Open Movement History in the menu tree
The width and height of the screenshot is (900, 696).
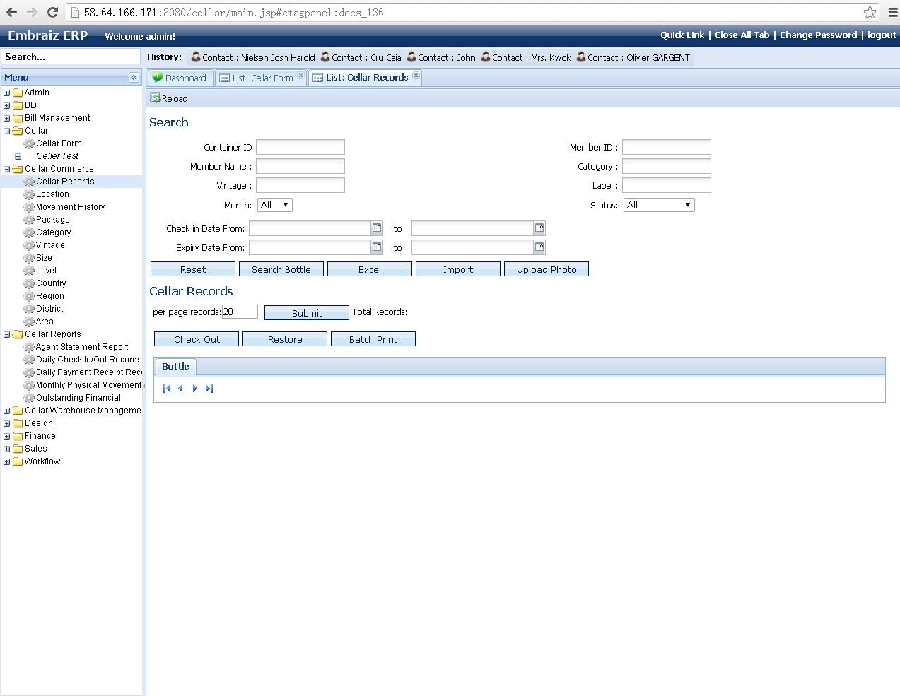(70, 207)
